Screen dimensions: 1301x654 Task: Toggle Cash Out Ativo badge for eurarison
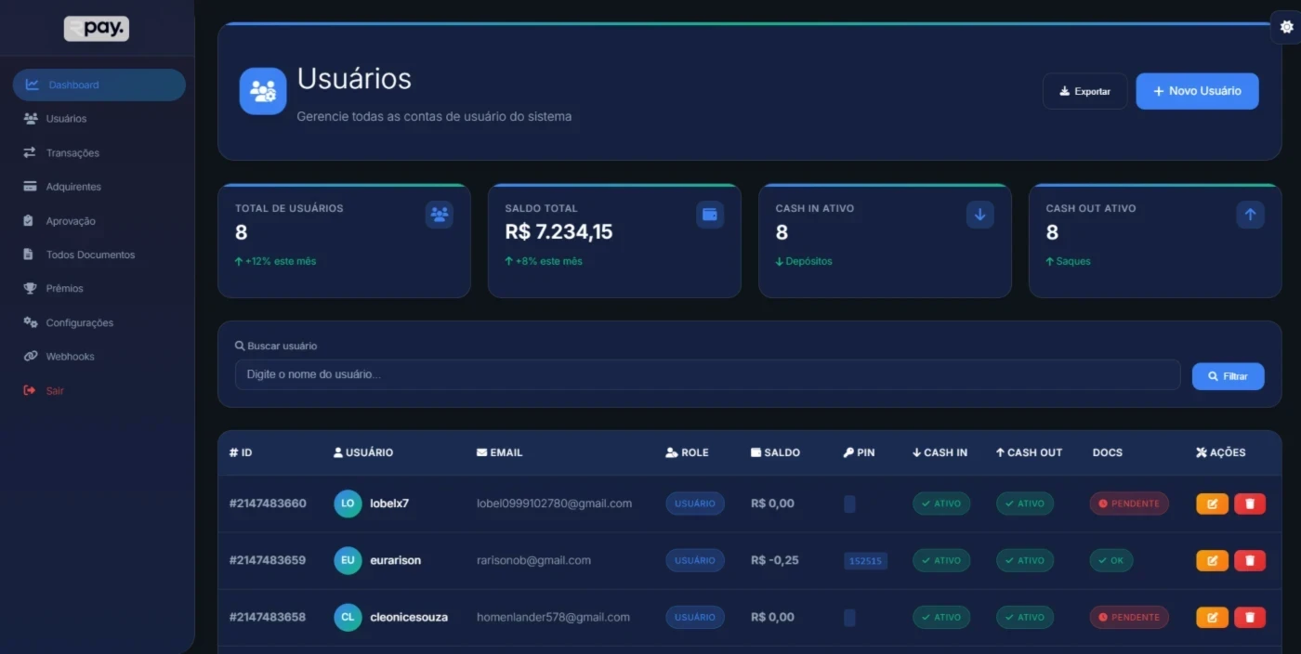[x=1025, y=560]
